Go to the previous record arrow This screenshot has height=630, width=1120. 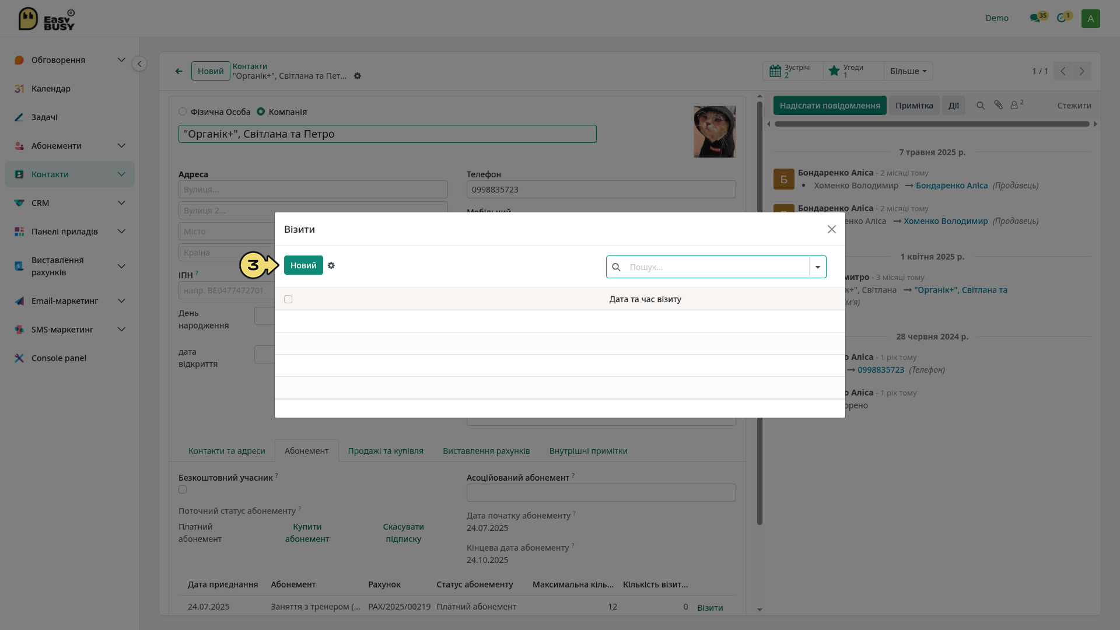click(x=1063, y=71)
